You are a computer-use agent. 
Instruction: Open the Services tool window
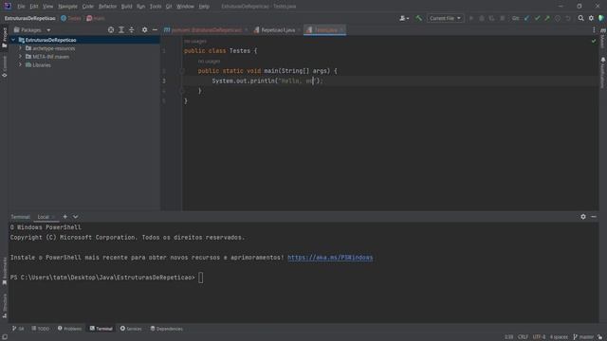(x=131, y=329)
